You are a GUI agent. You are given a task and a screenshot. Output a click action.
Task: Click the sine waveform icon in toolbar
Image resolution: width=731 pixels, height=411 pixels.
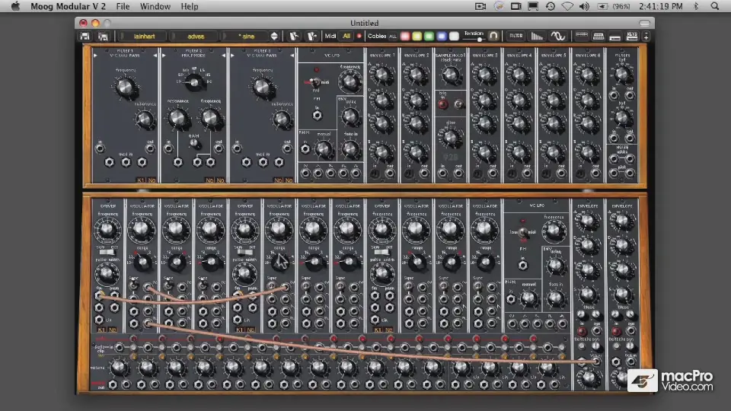[558, 36]
